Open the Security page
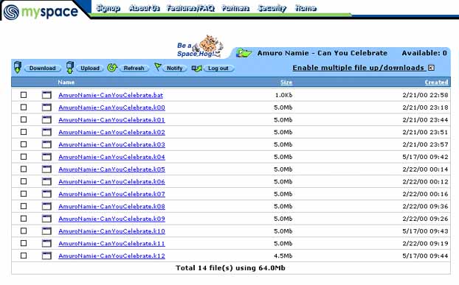The height and width of the screenshot is (285, 459). (x=272, y=8)
